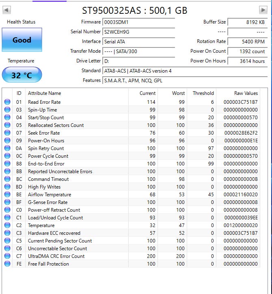Screen dimensions: 272x294
Task: Select the Hardware ECC recovered attribute name
Action: (x=54, y=233)
